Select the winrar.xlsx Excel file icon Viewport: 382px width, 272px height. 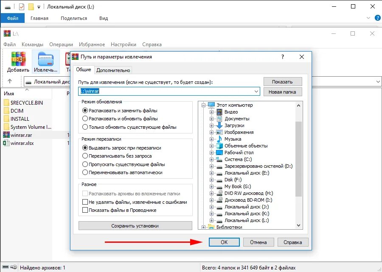pyautogui.click(x=6, y=143)
